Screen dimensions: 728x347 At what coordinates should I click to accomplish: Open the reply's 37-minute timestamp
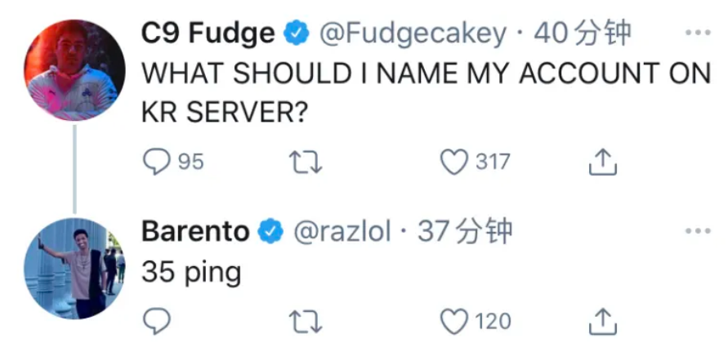465,231
